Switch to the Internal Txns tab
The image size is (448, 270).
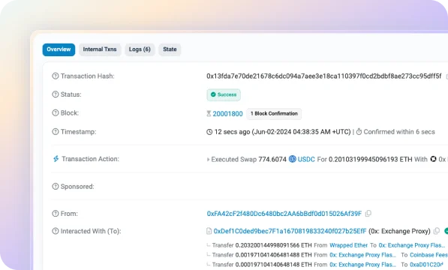100,49
